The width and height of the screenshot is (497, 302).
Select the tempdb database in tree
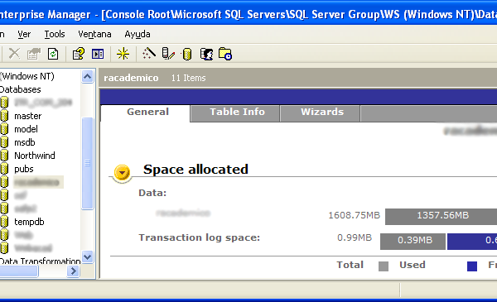tap(29, 222)
